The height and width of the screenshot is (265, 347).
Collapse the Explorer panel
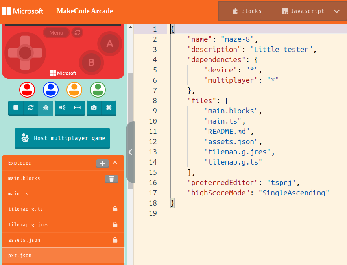(x=115, y=163)
